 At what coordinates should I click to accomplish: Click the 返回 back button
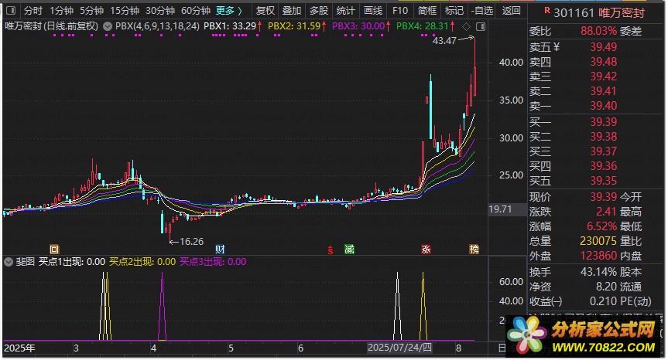click(x=511, y=11)
